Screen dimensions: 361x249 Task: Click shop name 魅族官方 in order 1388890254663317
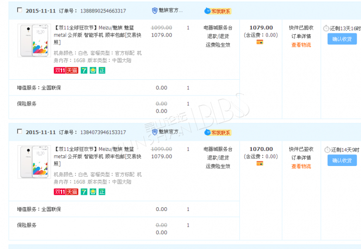tap(170, 10)
